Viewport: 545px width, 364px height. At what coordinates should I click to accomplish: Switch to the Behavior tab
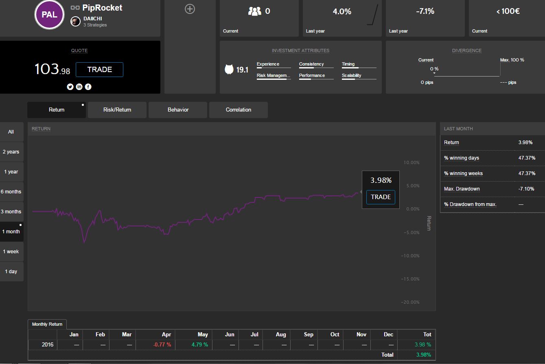[x=178, y=110]
